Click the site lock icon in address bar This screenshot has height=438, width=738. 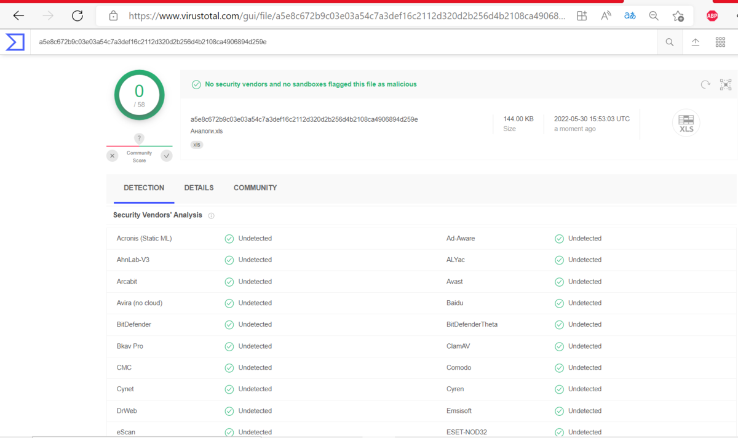click(x=113, y=16)
